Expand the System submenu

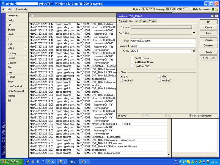click(25, 57)
